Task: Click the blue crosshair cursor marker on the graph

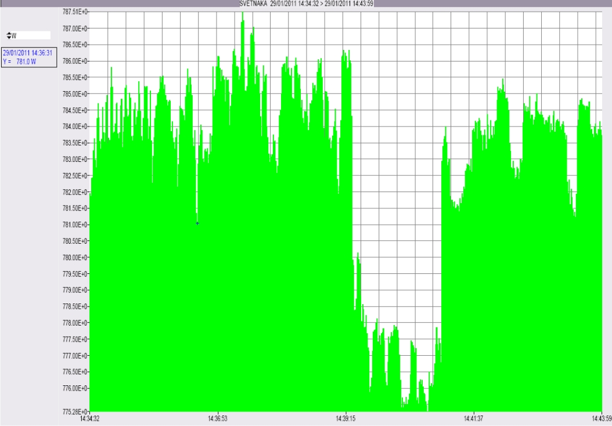Action: coord(197,223)
